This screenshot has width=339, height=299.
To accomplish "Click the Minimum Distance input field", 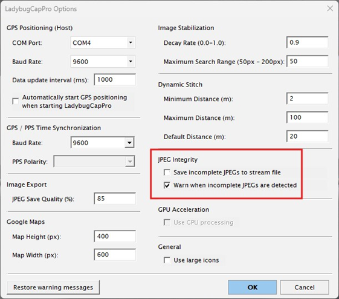I will (307, 99).
